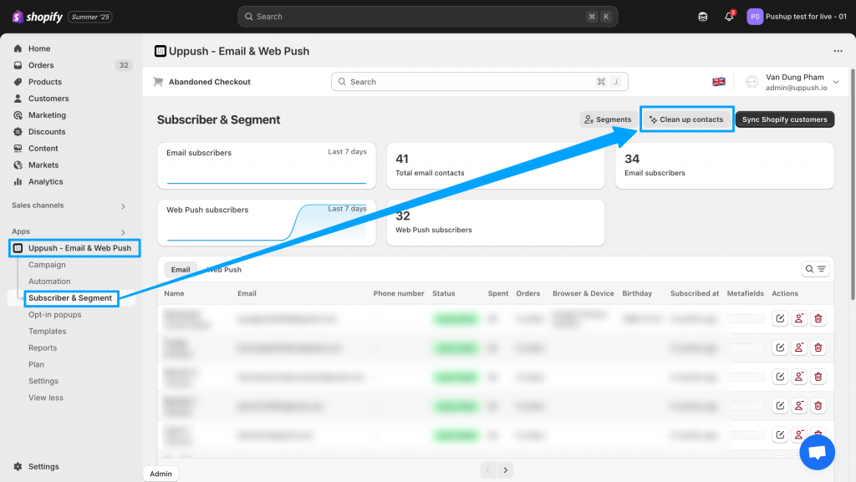The image size is (856, 482).
Task: Click the Clean up contacts button
Action: point(686,119)
